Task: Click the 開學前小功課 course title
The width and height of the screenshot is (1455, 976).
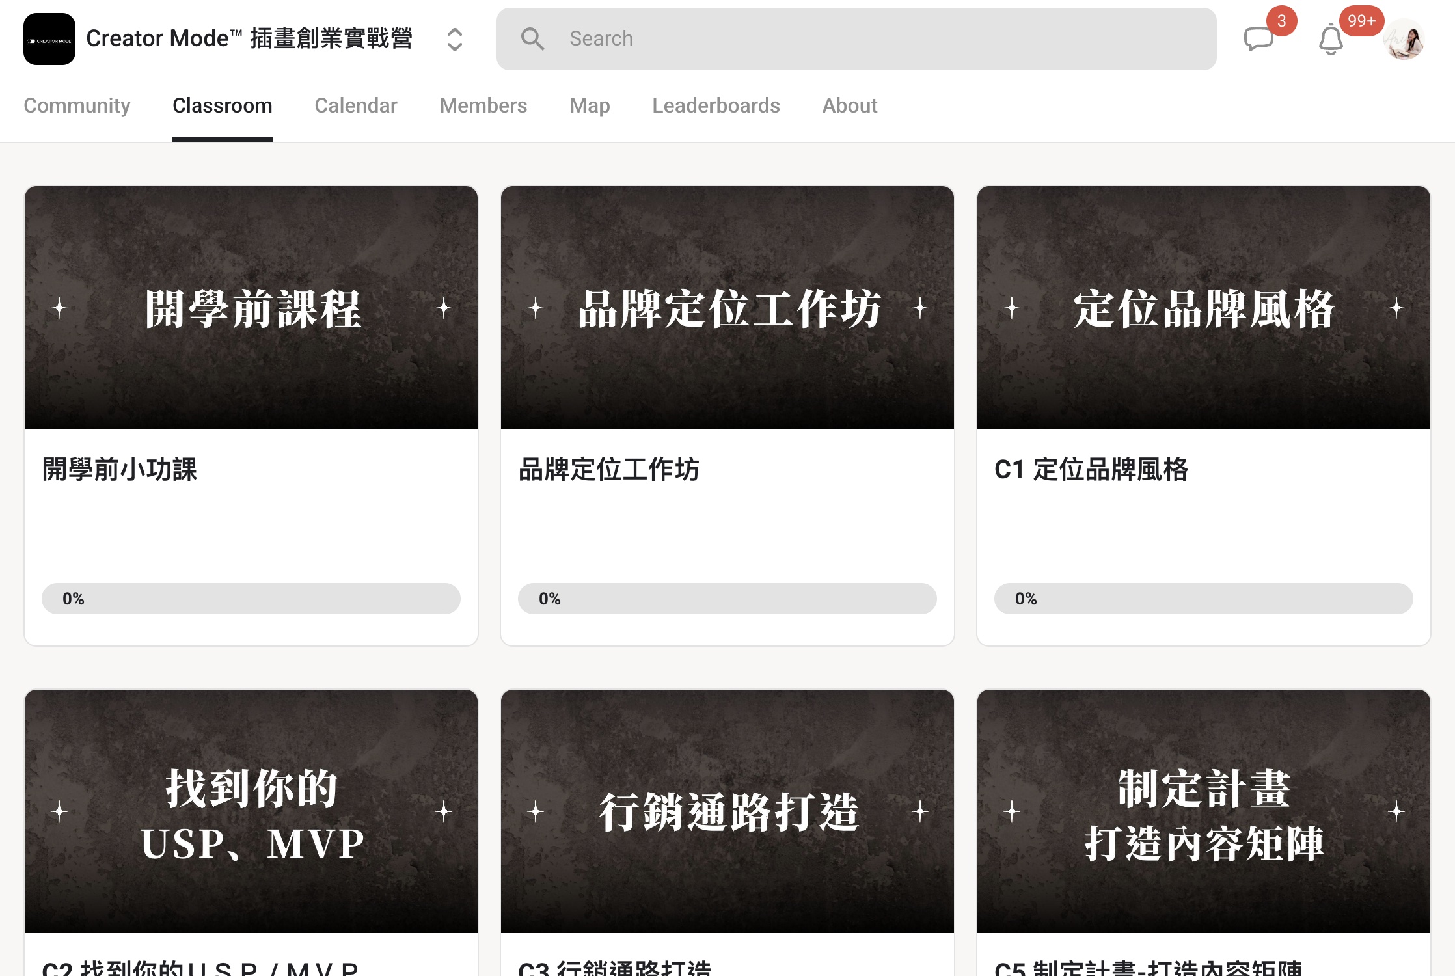Action: tap(120, 469)
